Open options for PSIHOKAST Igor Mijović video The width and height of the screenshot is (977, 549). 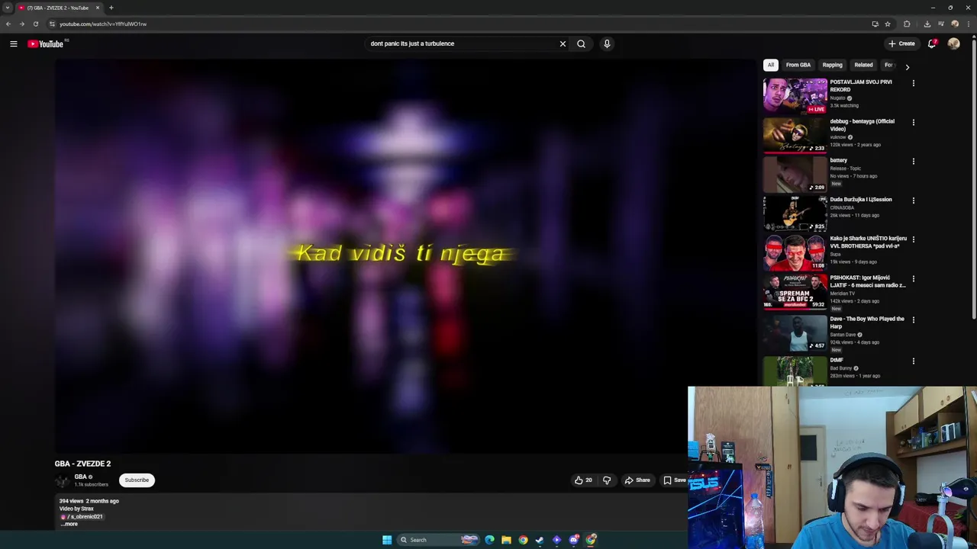pyautogui.click(x=913, y=279)
